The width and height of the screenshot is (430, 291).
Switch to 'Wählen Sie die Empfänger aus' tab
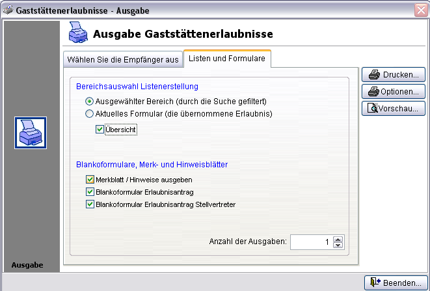(123, 59)
